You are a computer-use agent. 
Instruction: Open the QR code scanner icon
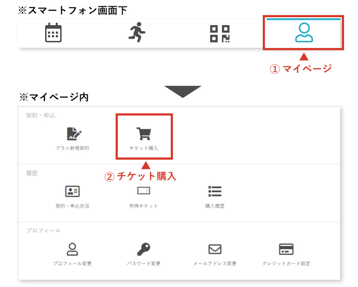point(219,34)
